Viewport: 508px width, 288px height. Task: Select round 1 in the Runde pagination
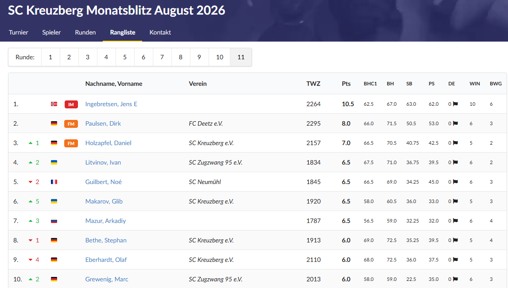[50, 57]
